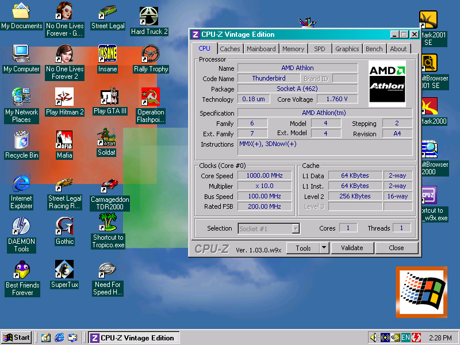Click the Core Speed value field
This screenshot has height=345, width=460.
coord(264,176)
